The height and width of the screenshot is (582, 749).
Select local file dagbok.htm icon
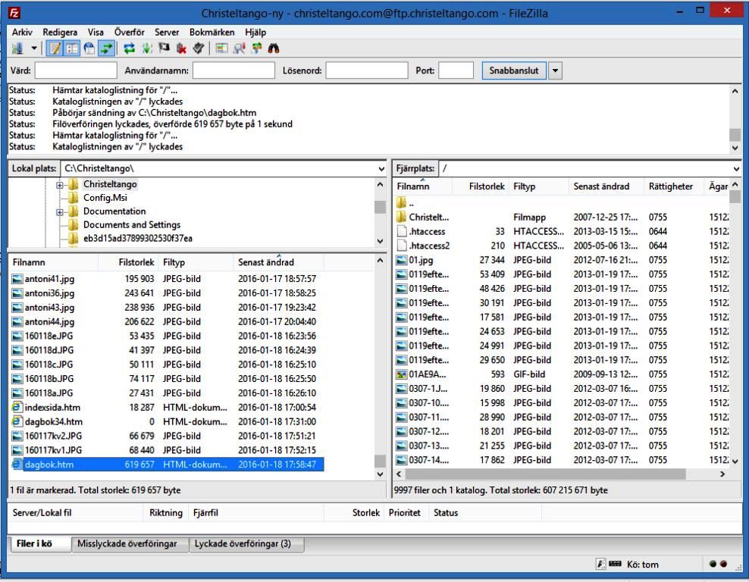click(x=17, y=465)
